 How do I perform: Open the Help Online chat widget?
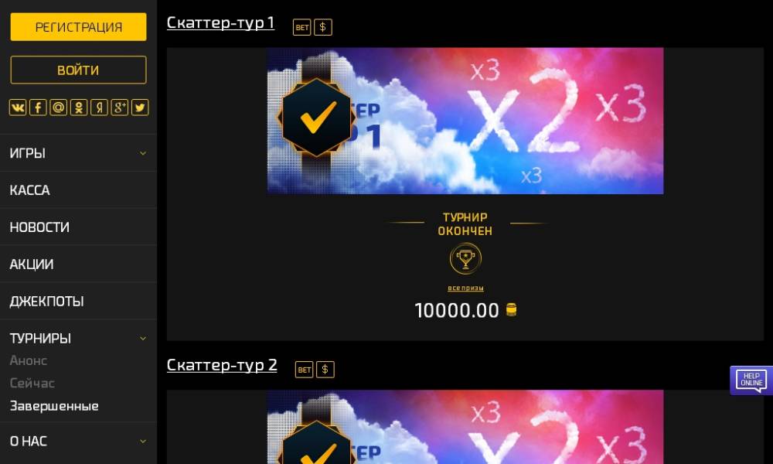(751, 380)
